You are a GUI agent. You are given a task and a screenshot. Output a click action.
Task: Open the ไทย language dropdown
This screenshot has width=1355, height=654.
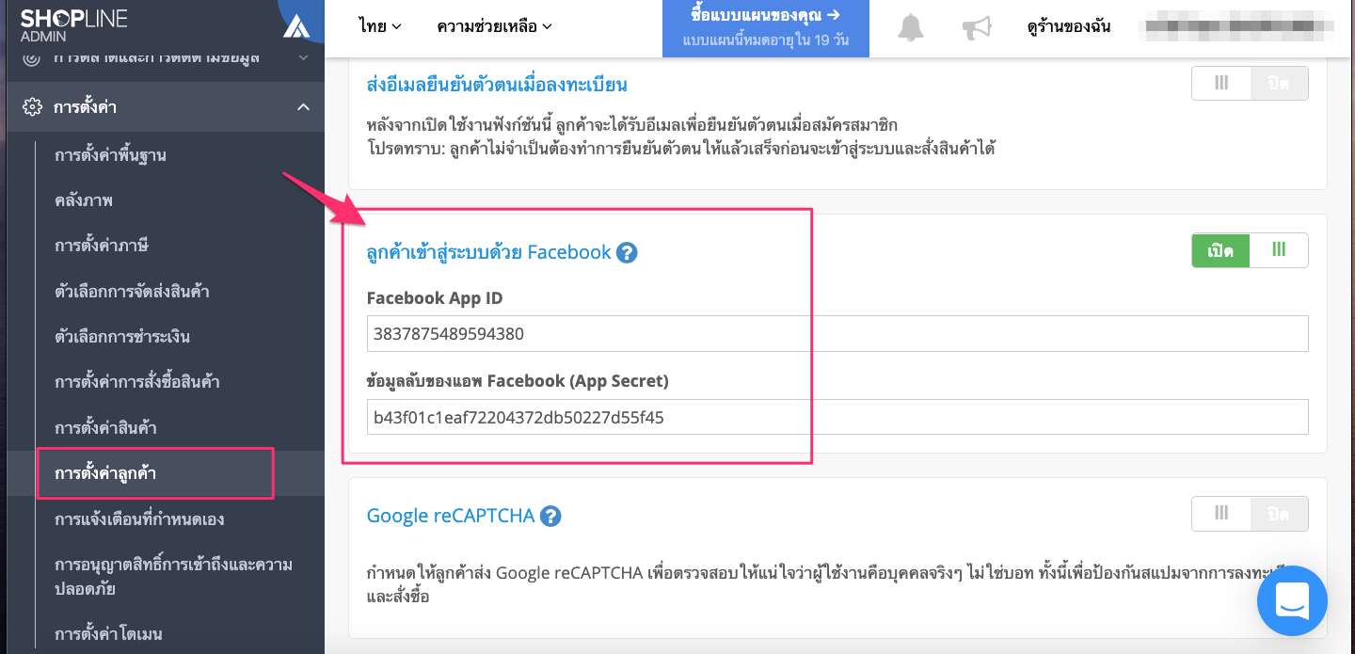click(x=380, y=26)
